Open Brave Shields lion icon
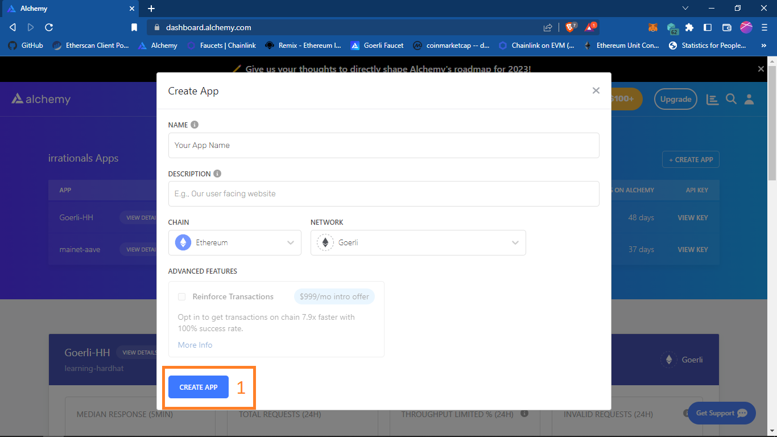Image resolution: width=777 pixels, height=437 pixels. pyautogui.click(x=571, y=27)
